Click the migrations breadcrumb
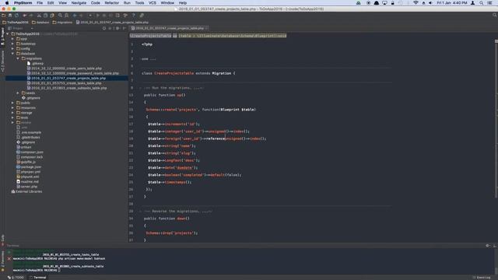498x280 pixels. (x=62, y=23)
